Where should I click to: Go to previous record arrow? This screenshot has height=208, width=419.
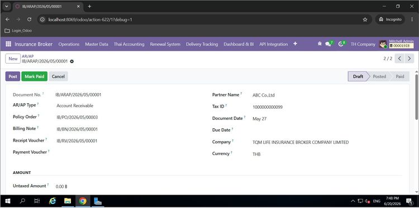pyautogui.click(x=399, y=59)
